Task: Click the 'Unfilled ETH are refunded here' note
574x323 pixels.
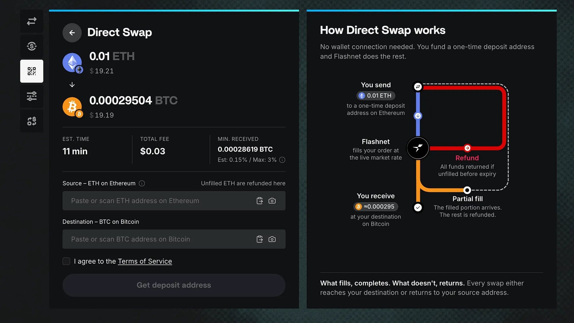Action: [x=243, y=183]
